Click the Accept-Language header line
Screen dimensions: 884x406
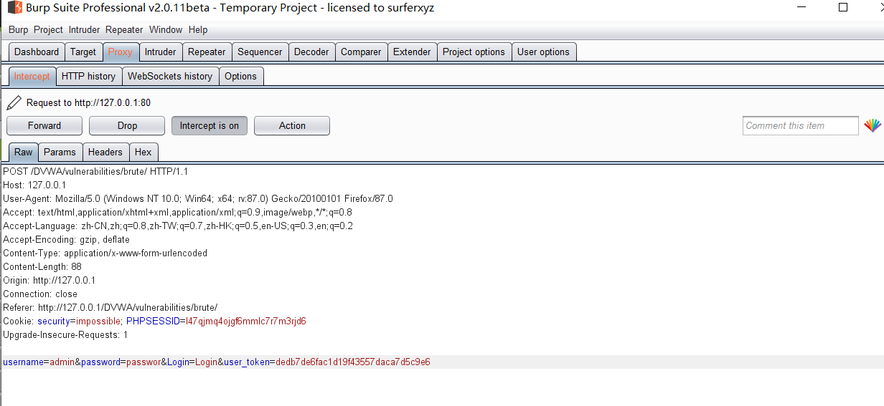(x=178, y=226)
